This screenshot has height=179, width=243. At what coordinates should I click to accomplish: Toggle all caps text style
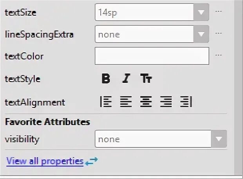point(146,79)
